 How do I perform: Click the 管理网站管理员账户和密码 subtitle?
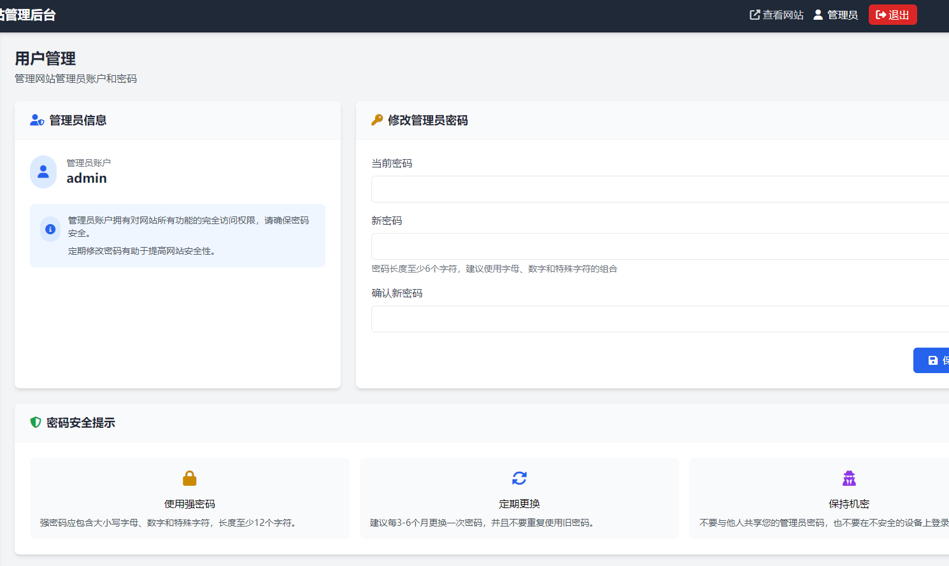[x=76, y=79]
